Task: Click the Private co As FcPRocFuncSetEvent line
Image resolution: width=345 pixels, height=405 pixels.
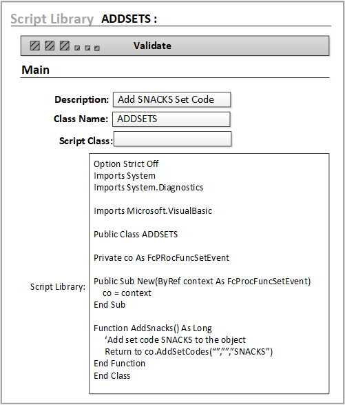Action: 161,258
